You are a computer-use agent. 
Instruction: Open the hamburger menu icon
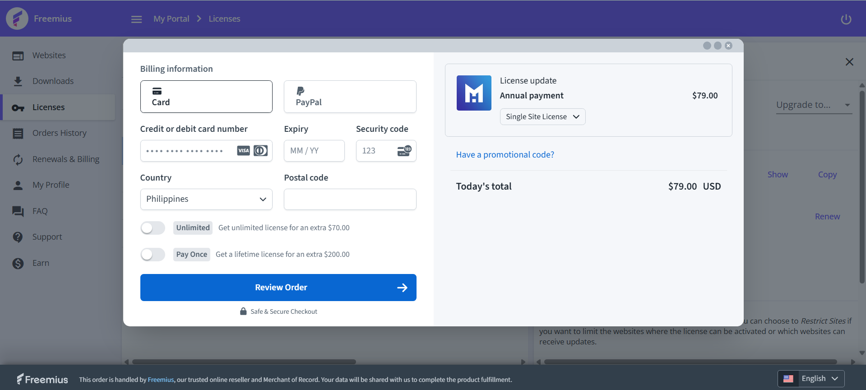pos(136,19)
